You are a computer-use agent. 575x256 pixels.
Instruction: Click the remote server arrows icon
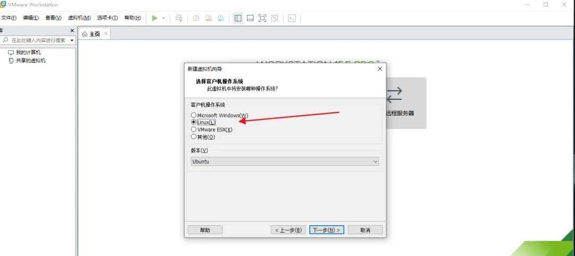[395, 95]
